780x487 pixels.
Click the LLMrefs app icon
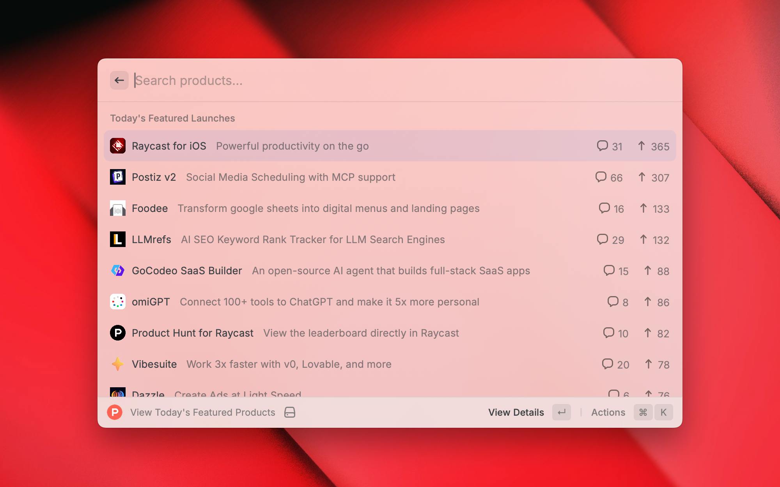(118, 239)
